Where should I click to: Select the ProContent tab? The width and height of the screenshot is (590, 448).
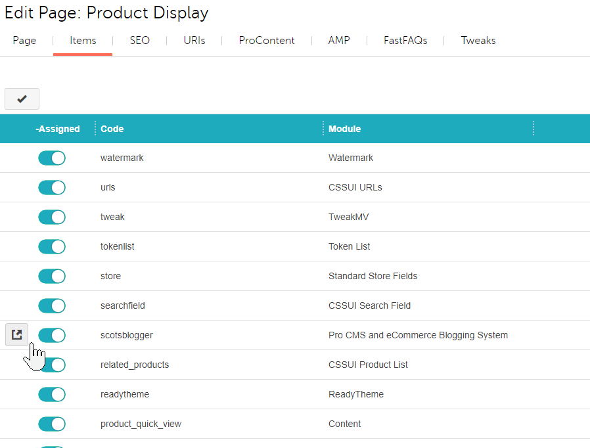[x=267, y=41]
